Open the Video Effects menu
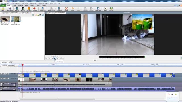 pos(25,3)
